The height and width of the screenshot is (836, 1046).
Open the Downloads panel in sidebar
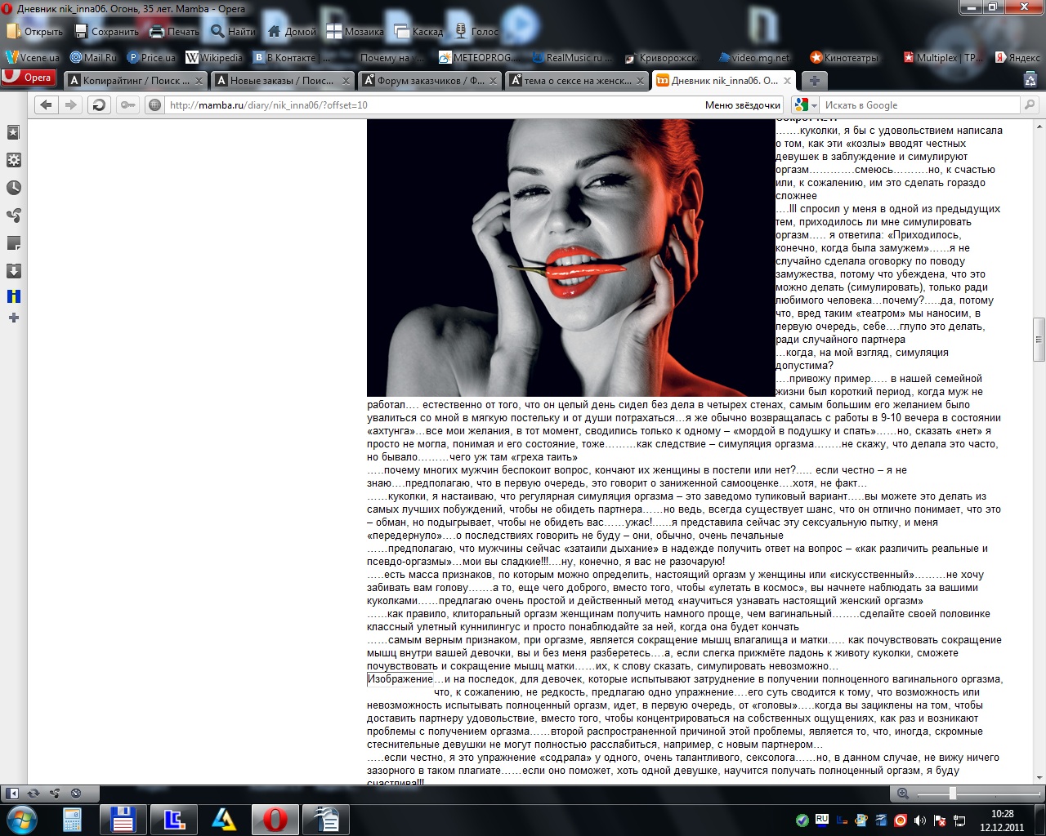pos(14,271)
